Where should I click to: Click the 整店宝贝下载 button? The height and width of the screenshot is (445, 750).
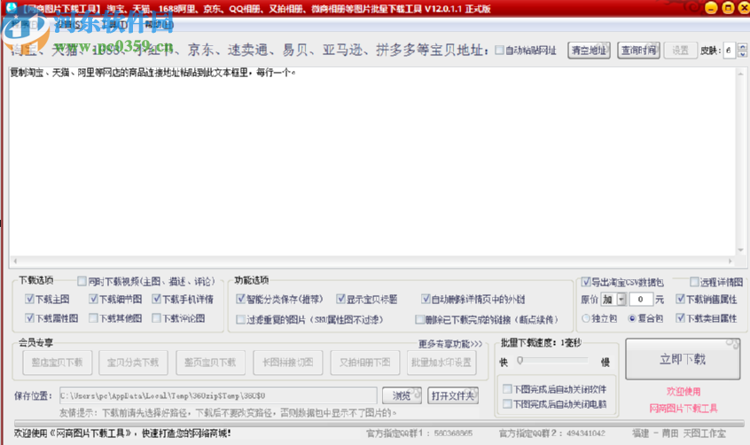pos(57,363)
